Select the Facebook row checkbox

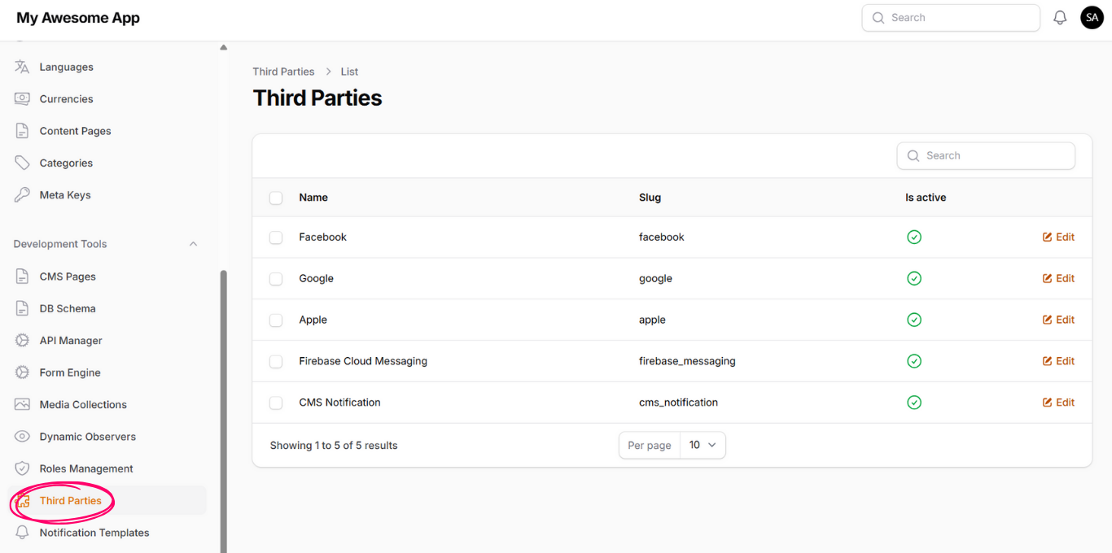pyautogui.click(x=276, y=237)
